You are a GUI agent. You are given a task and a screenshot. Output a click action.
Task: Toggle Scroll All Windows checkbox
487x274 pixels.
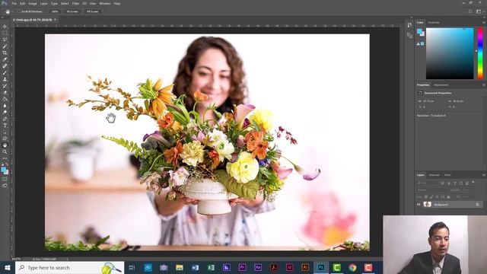tap(19, 11)
